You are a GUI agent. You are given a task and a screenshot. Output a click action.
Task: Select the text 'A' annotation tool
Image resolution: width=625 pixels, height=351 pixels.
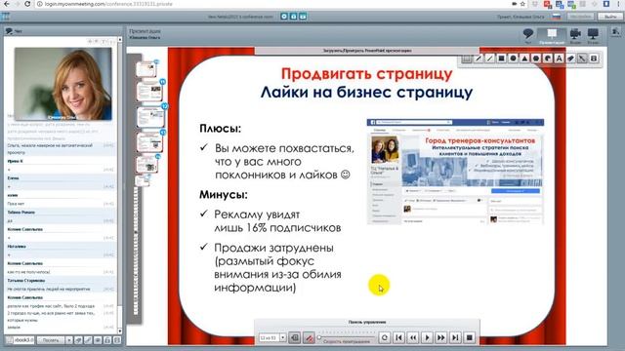pyautogui.click(x=560, y=58)
